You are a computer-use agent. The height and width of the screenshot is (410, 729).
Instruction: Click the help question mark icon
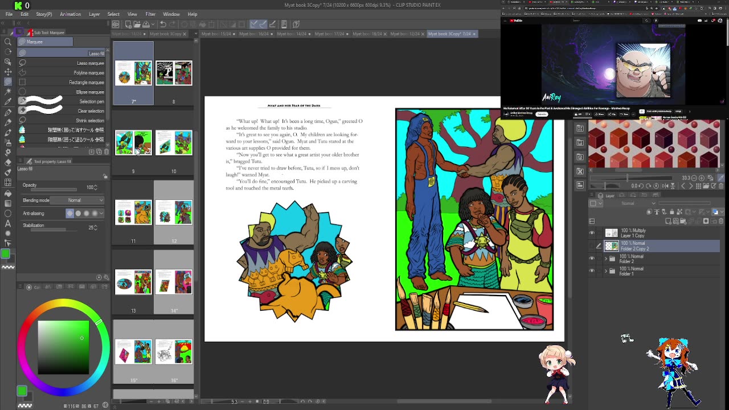(x=297, y=24)
